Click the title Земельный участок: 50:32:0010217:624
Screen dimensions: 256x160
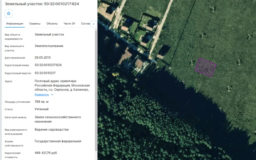(x=42, y=4)
